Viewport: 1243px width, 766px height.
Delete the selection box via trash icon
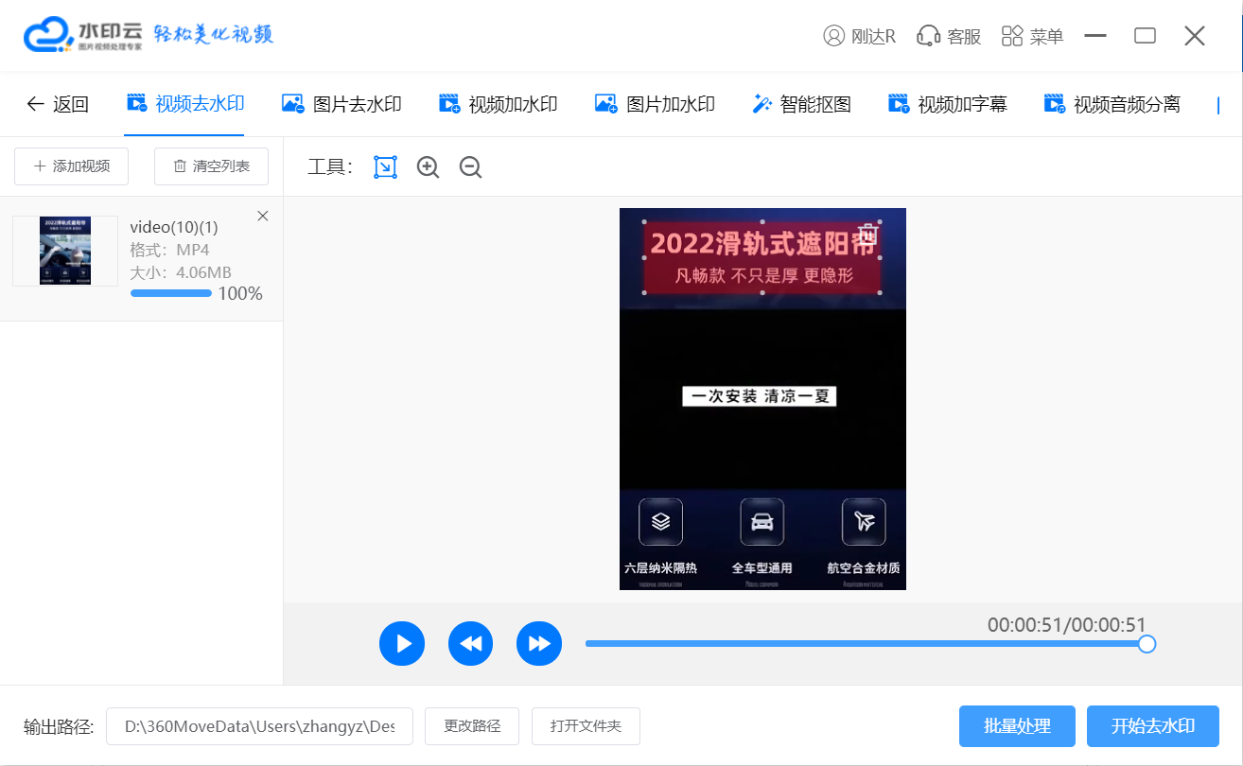pos(868,234)
